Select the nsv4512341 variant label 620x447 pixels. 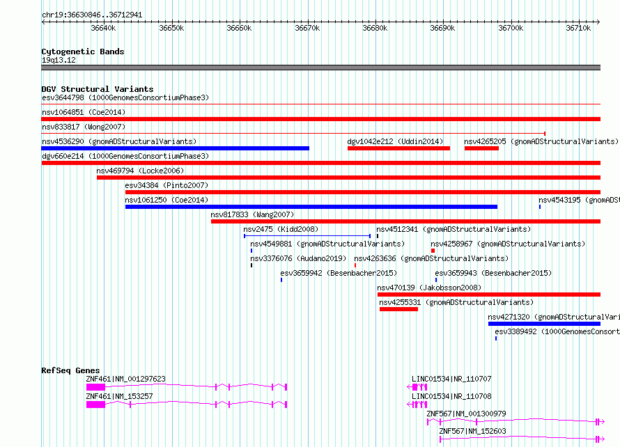point(454,229)
